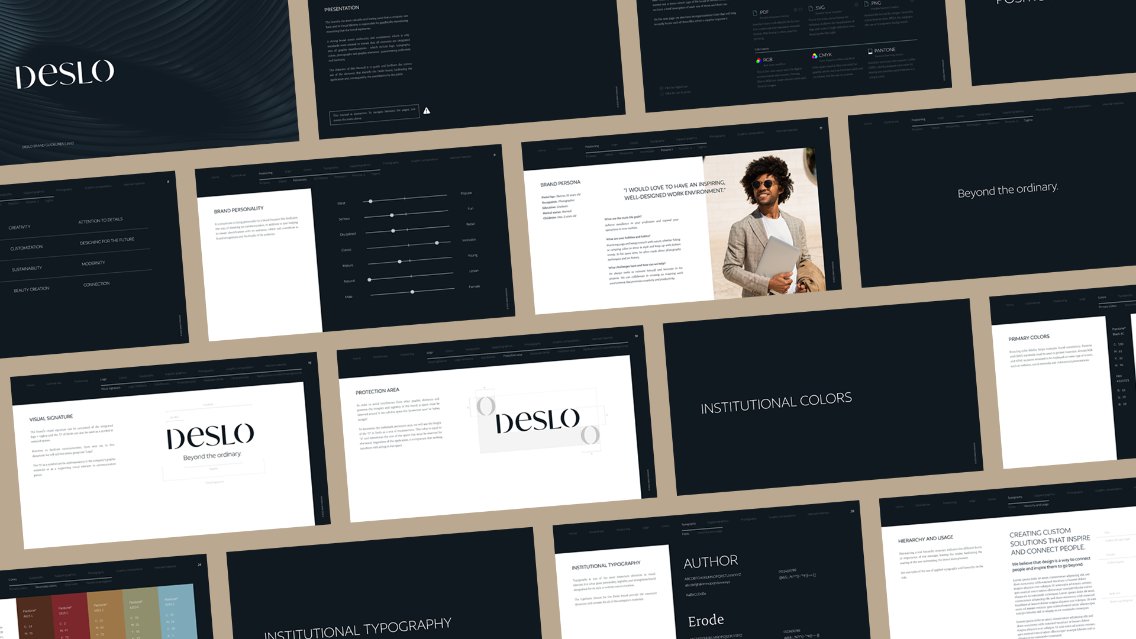Click the CMYK color circles icon
This screenshot has width=1136, height=639.
pos(815,56)
